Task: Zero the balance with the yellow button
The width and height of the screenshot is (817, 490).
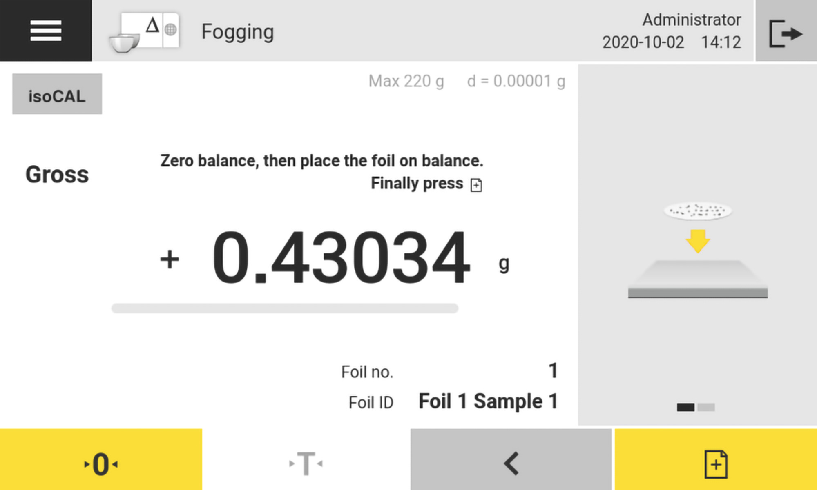Action: 101,463
